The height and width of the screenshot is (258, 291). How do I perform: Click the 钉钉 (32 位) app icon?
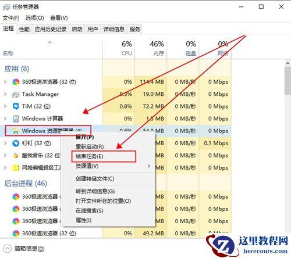pyautogui.click(x=16, y=144)
